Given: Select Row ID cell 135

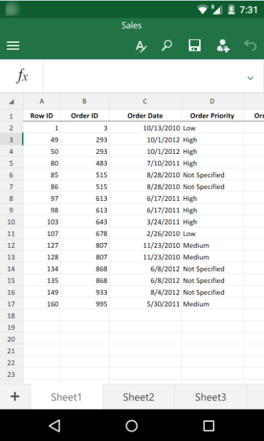Looking at the screenshot, I should point(41,281).
